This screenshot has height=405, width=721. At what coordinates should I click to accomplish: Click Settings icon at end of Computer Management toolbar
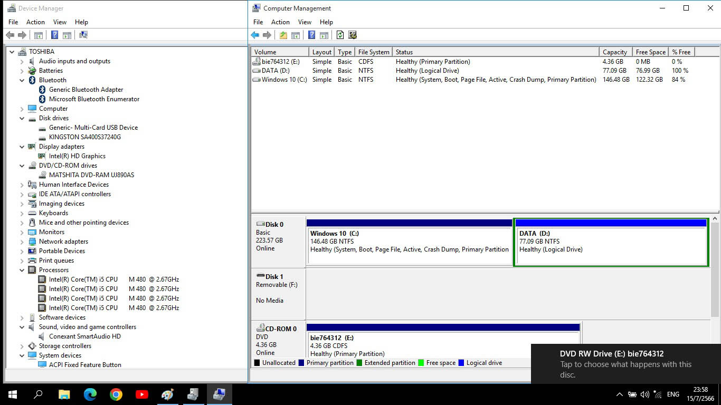pyautogui.click(x=353, y=35)
